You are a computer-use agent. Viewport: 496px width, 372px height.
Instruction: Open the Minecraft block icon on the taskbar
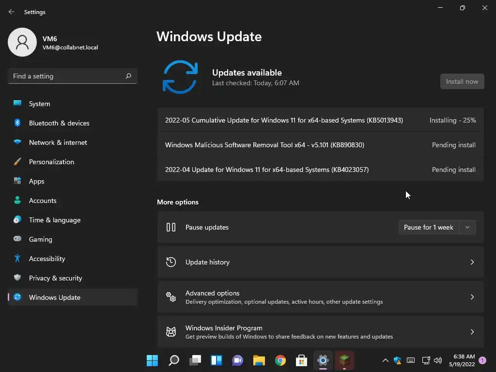pyautogui.click(x=344, y=360)
